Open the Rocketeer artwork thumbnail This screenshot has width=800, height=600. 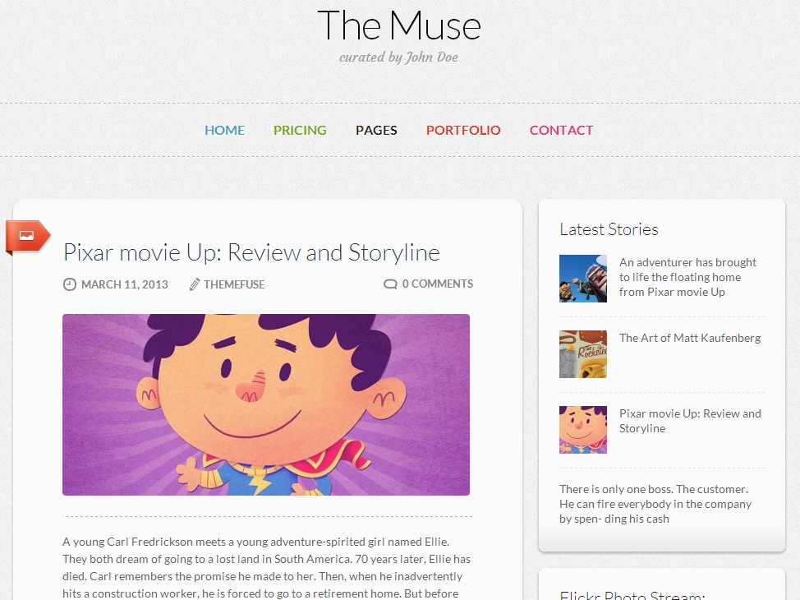[583, 354]
